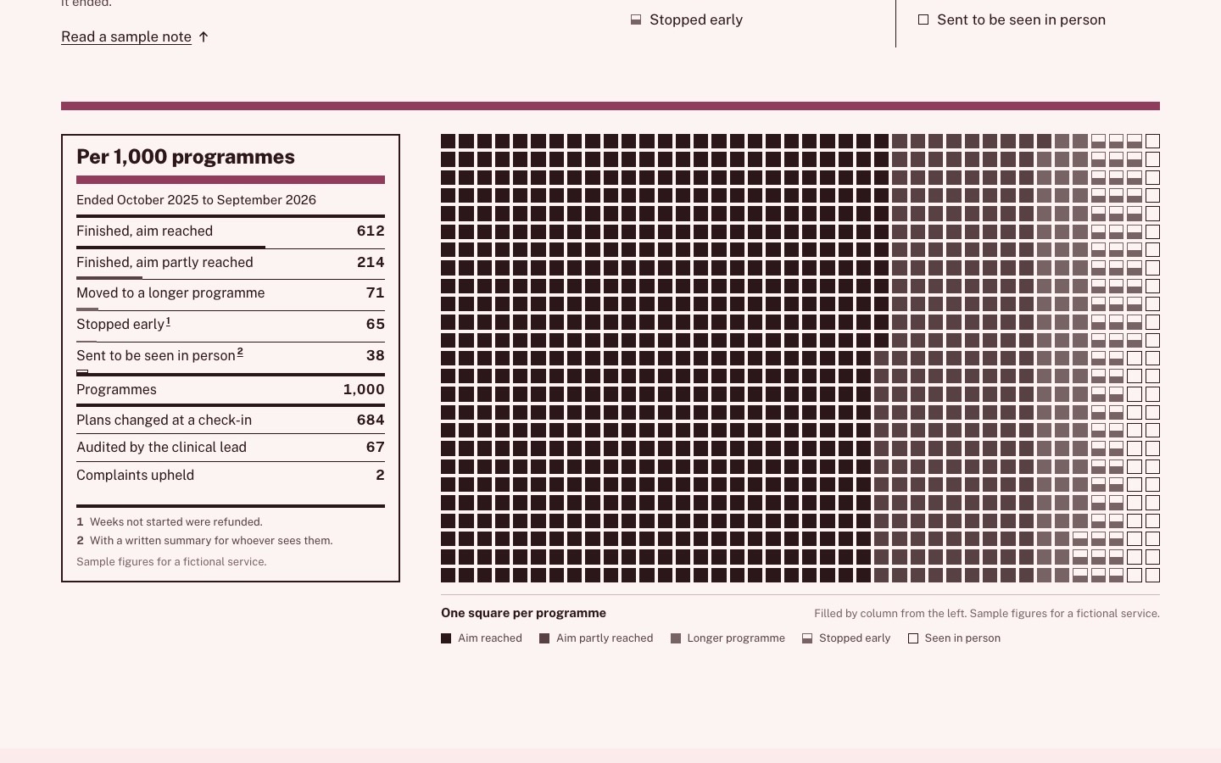Select the Aim partly reached legend swatch
The height and width of the screenshot is (763, 1221).
pos(544,638)
